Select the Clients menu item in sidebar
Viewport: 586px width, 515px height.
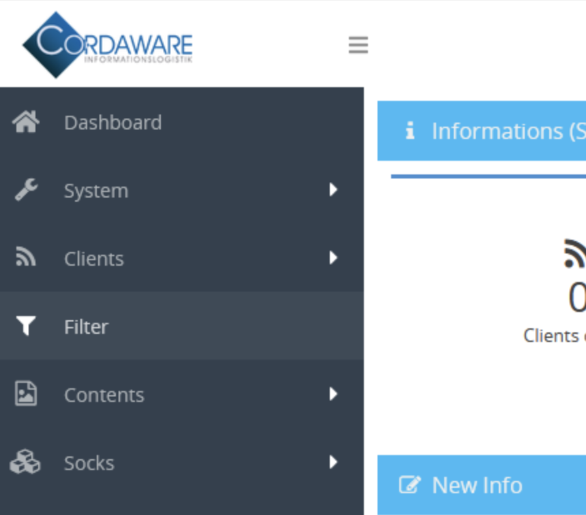point(182,258)
